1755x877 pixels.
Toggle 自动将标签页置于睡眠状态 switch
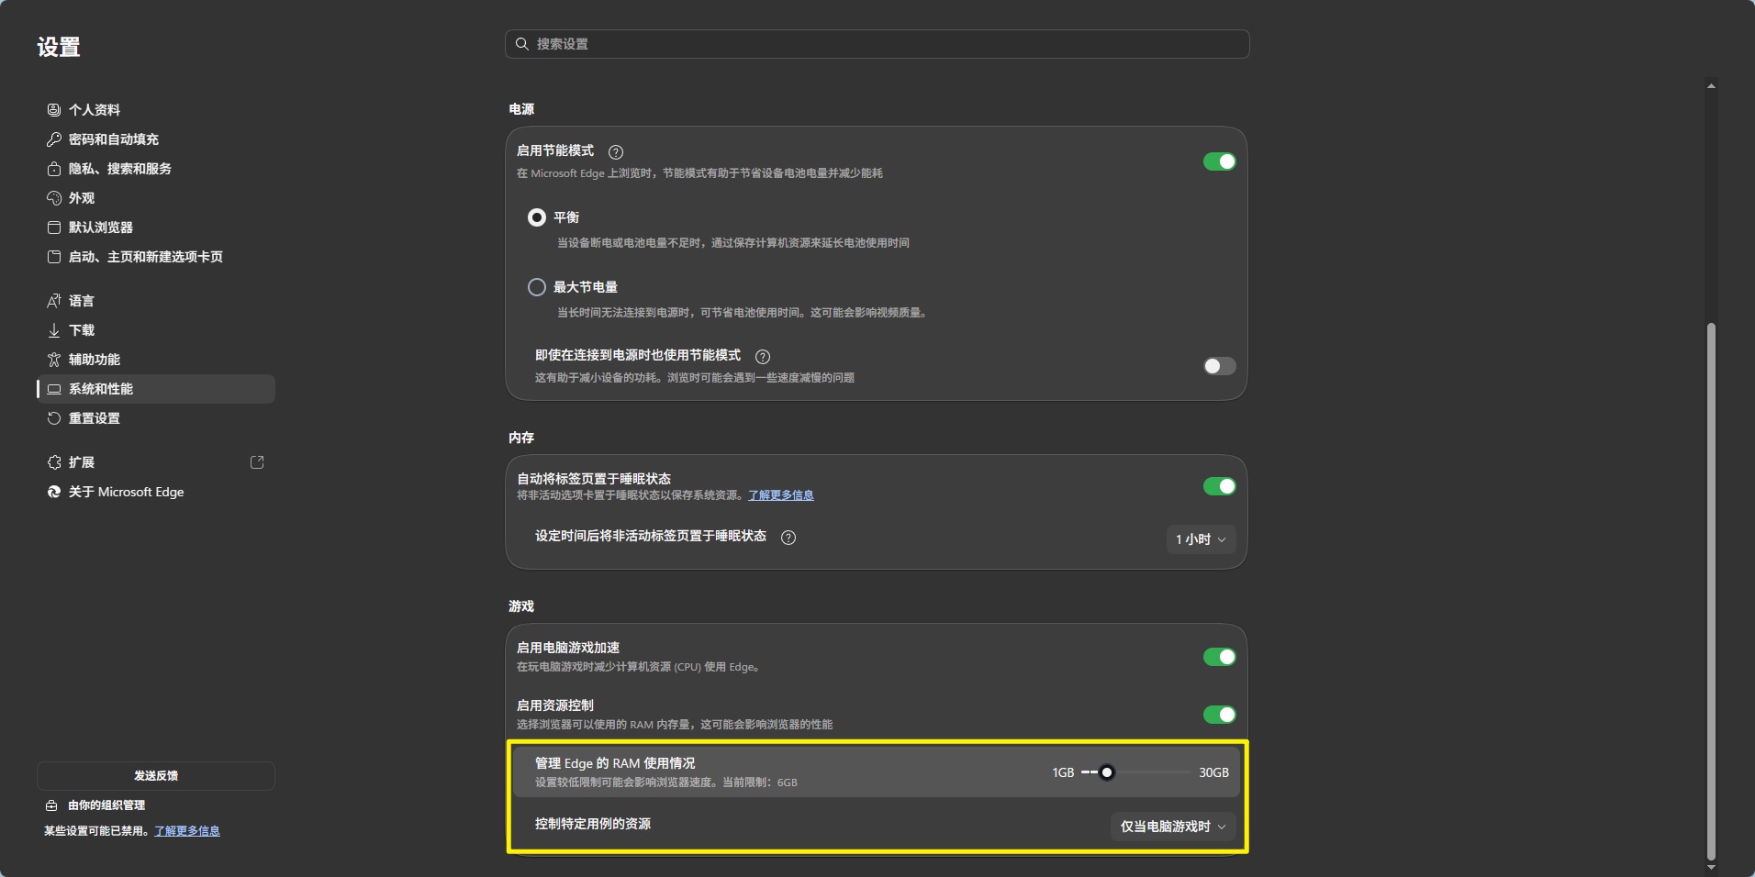point(1220,486)
